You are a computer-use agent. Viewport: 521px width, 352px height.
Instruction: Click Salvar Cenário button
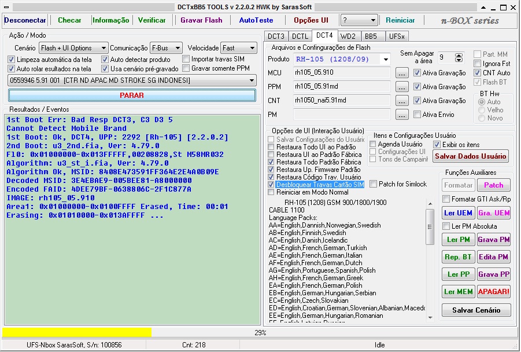coord(476,310)
